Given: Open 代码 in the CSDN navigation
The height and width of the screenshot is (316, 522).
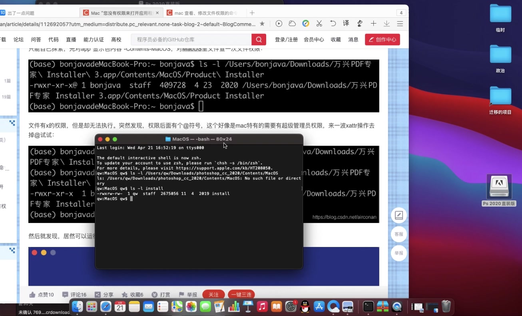Looking at the screenshot, I should (54, 39).
